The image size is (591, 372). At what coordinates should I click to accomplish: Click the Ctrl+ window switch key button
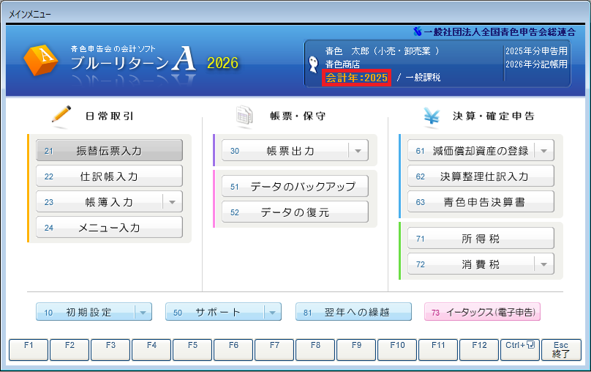coord(520,349)
